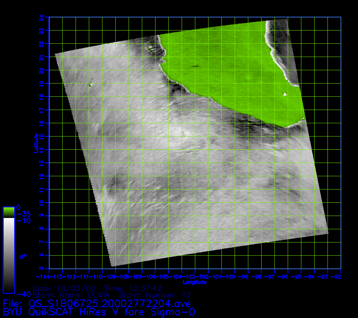Click the Longitude axis label
This screenshot has width=358, height=318.
point(195,282)
